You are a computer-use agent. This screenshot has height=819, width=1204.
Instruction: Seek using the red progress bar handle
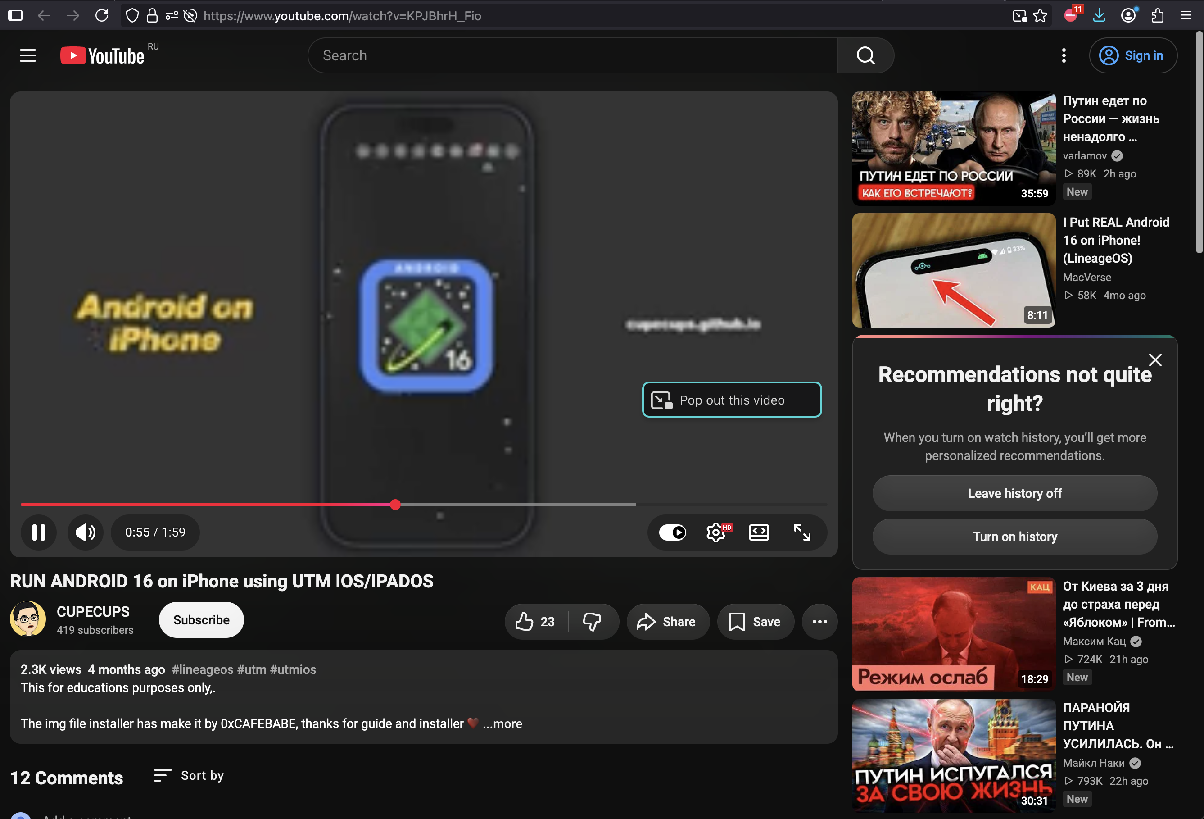[x=395, y=505]
